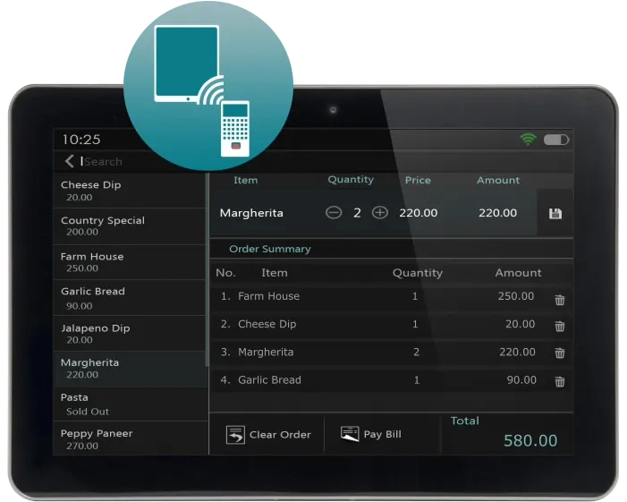The height and width of the screenshot is (502, 627).
Task: Decrease Margherita quantity with minus button
Action: (334, 213)
